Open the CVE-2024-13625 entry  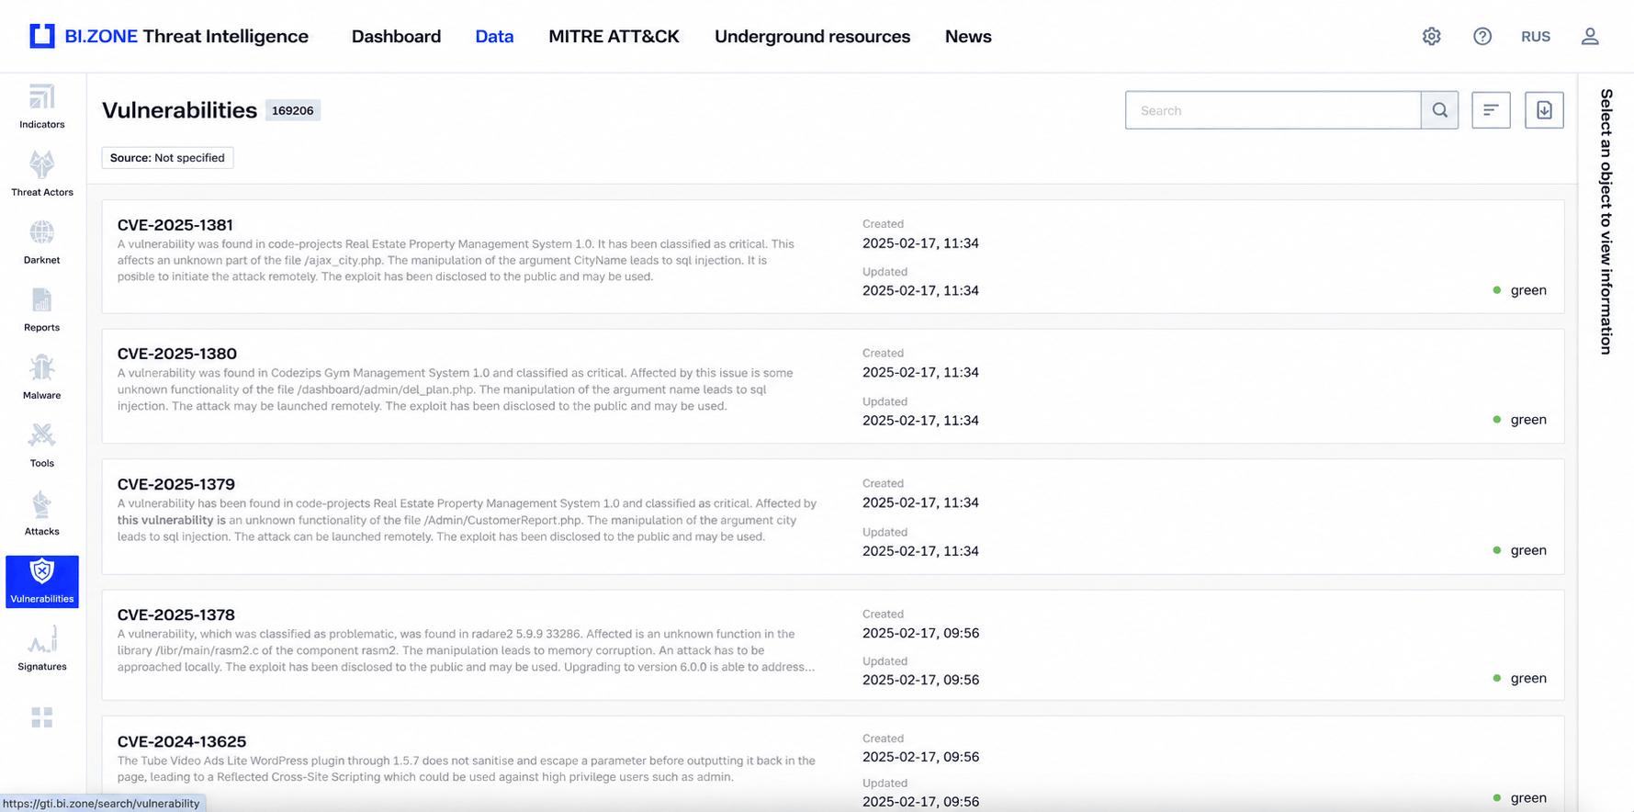click(833, 764)
